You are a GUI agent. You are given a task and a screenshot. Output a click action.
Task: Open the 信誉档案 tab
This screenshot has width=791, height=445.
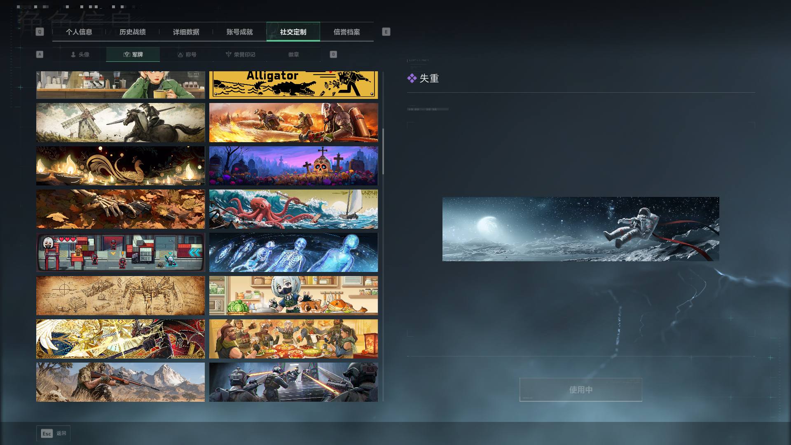tap(346, 32)
